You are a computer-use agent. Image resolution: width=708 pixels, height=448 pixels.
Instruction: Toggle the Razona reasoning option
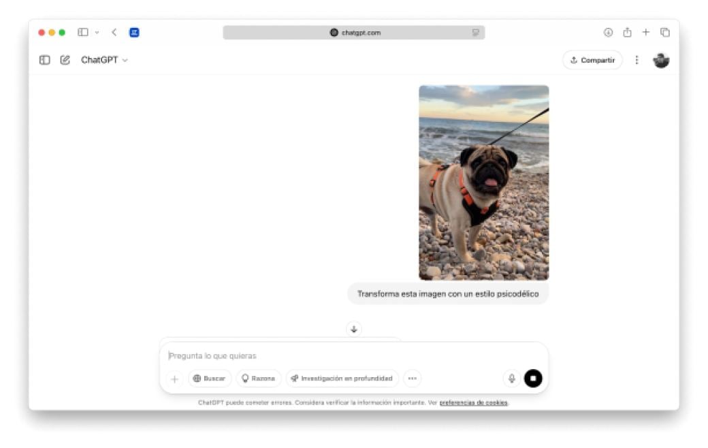pos(258,379)
